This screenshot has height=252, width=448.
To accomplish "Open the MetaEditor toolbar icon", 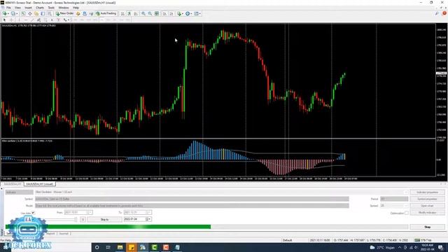I will 78,13.
